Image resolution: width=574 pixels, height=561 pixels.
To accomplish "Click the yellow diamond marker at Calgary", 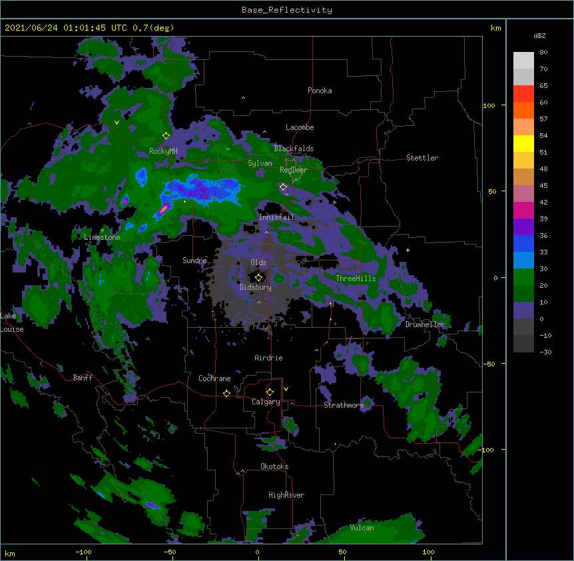I will 270,392.
